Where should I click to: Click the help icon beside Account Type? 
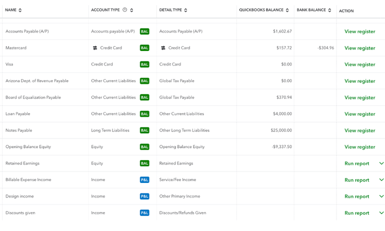click(125, 10)
